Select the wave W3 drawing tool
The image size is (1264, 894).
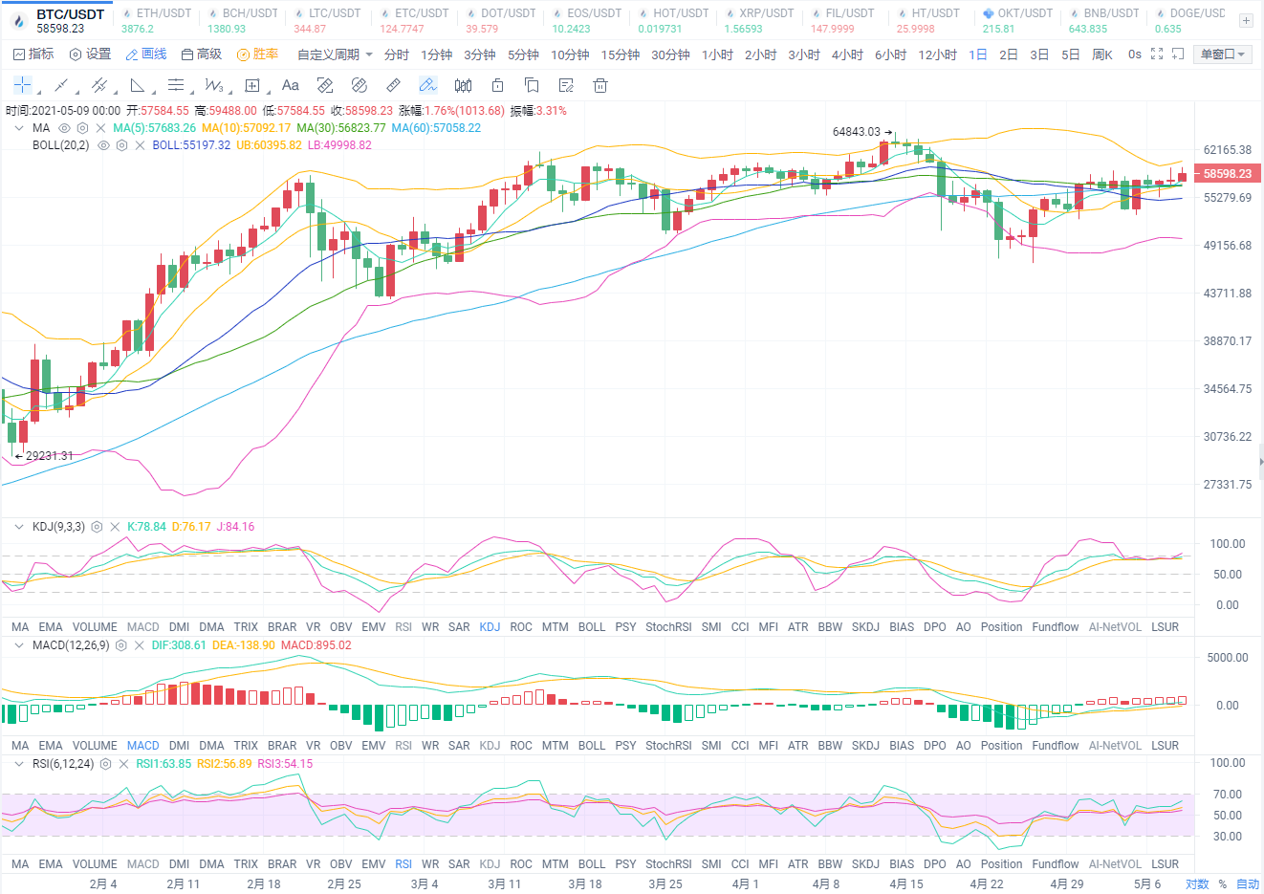coord(214,85)
